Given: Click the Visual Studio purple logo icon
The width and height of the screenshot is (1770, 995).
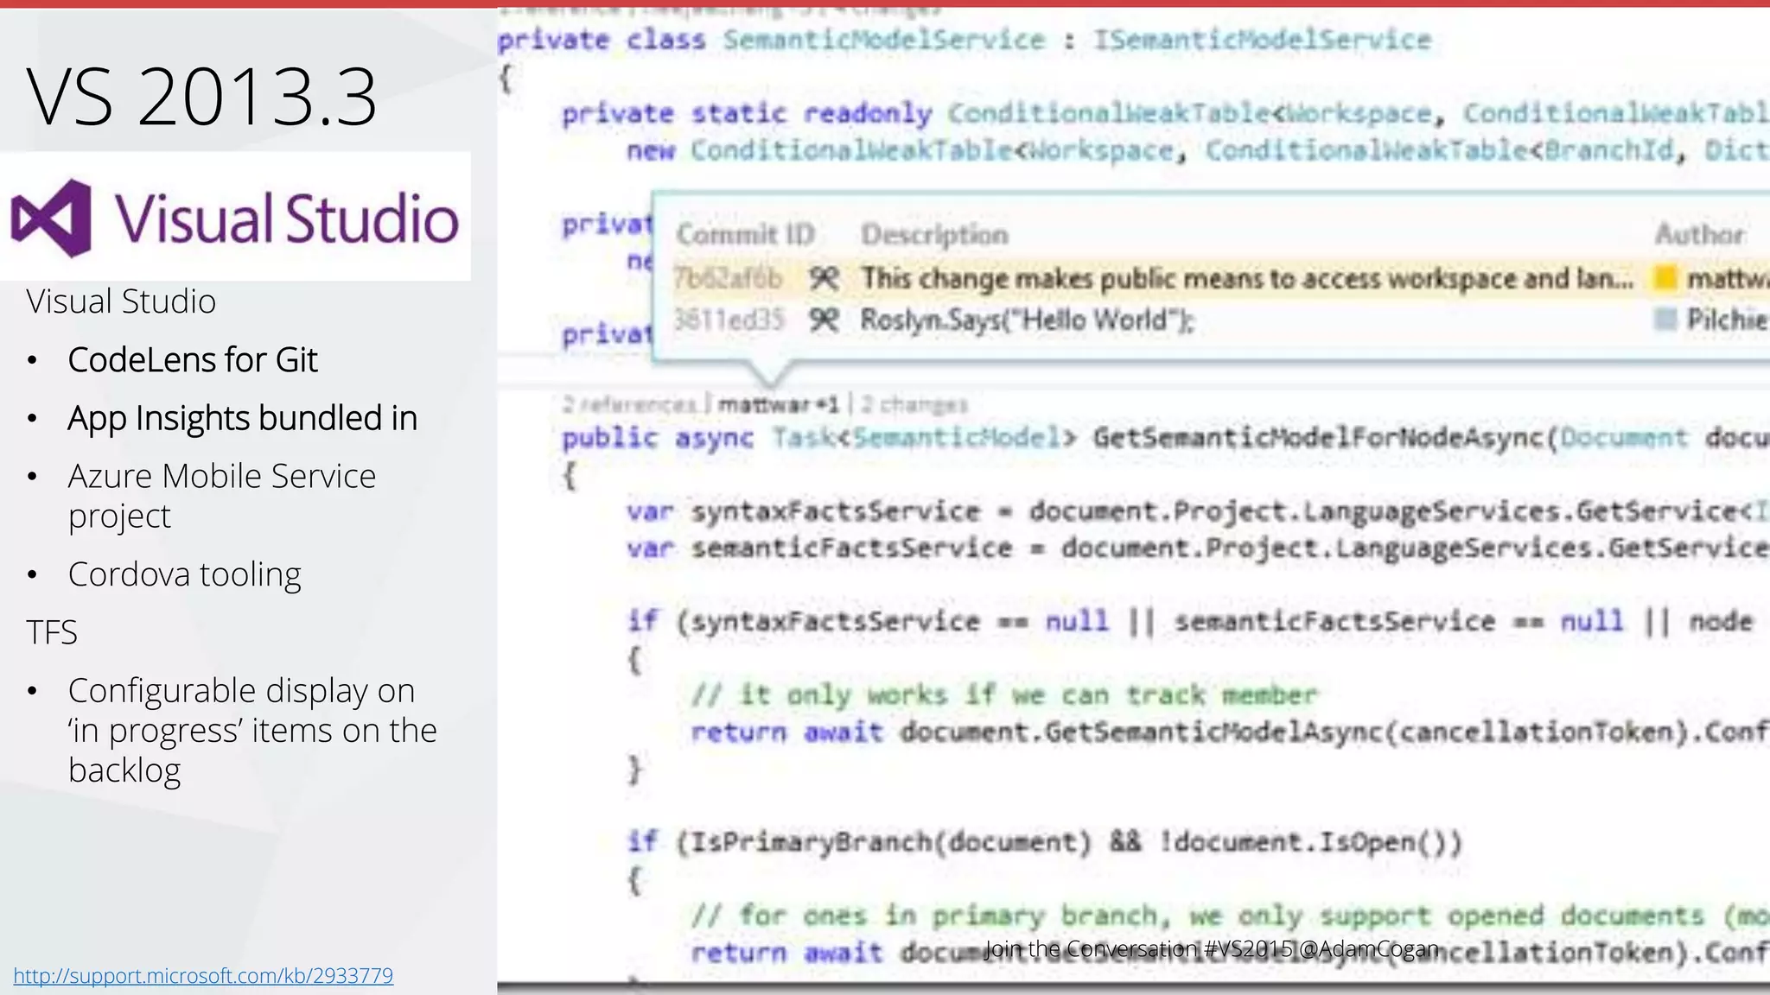Looking at the screenshot, I should coord(50,219).
